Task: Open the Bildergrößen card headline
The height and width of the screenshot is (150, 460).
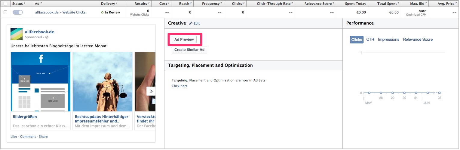Action: (25, 117)
